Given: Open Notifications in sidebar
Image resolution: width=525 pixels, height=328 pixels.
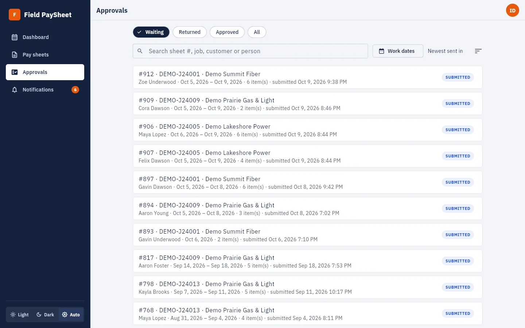Looking at the screenshot, I should tap(45, 90).
